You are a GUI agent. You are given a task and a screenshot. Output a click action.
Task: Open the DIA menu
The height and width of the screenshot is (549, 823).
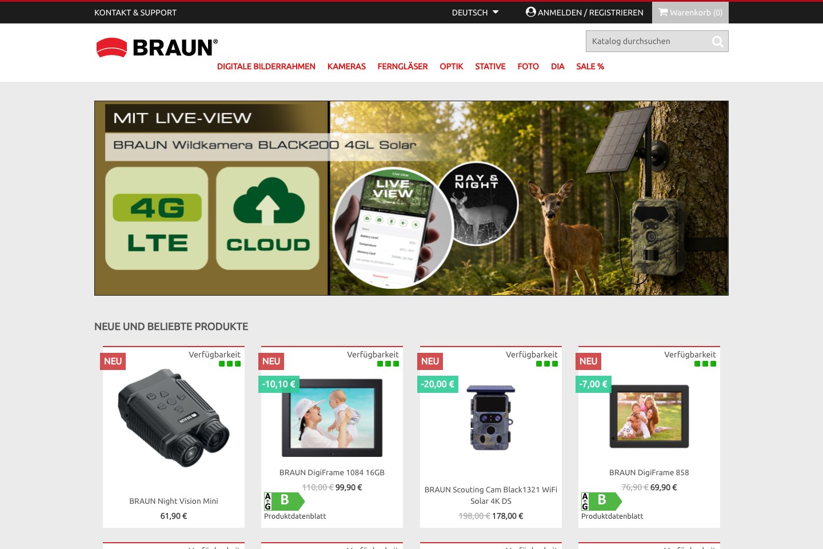coord(558,66)
